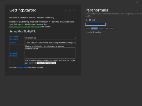Open the control panel link
This screenshot has height=106, width=142.
pyautogui.click(x=22, y=68)
